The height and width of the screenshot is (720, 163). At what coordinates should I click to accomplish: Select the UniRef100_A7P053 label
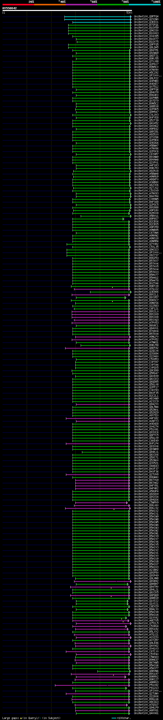click(146, 323)
